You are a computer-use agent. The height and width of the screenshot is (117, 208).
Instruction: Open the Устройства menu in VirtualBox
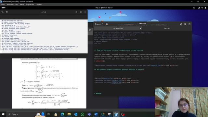[x=30, y=5]
